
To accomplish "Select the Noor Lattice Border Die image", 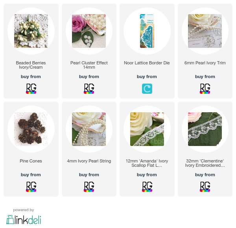I will pos(147,31).
